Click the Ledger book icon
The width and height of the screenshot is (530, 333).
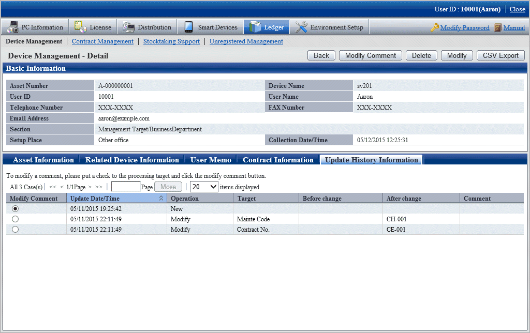tap(255, 27)
